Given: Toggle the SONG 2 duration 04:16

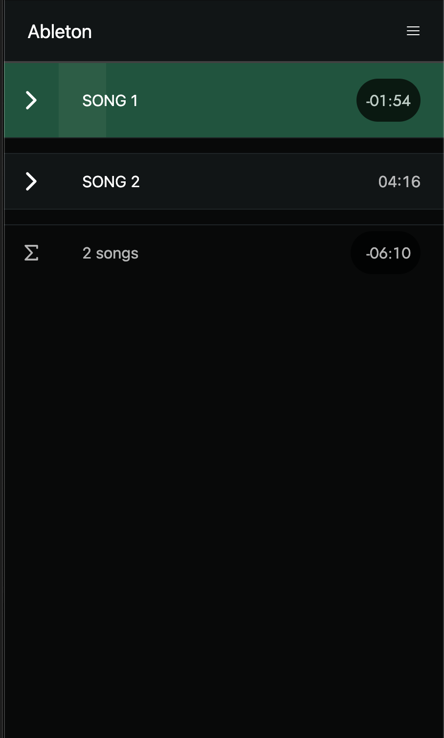Looking at the screenshot, I should point(399,182).
